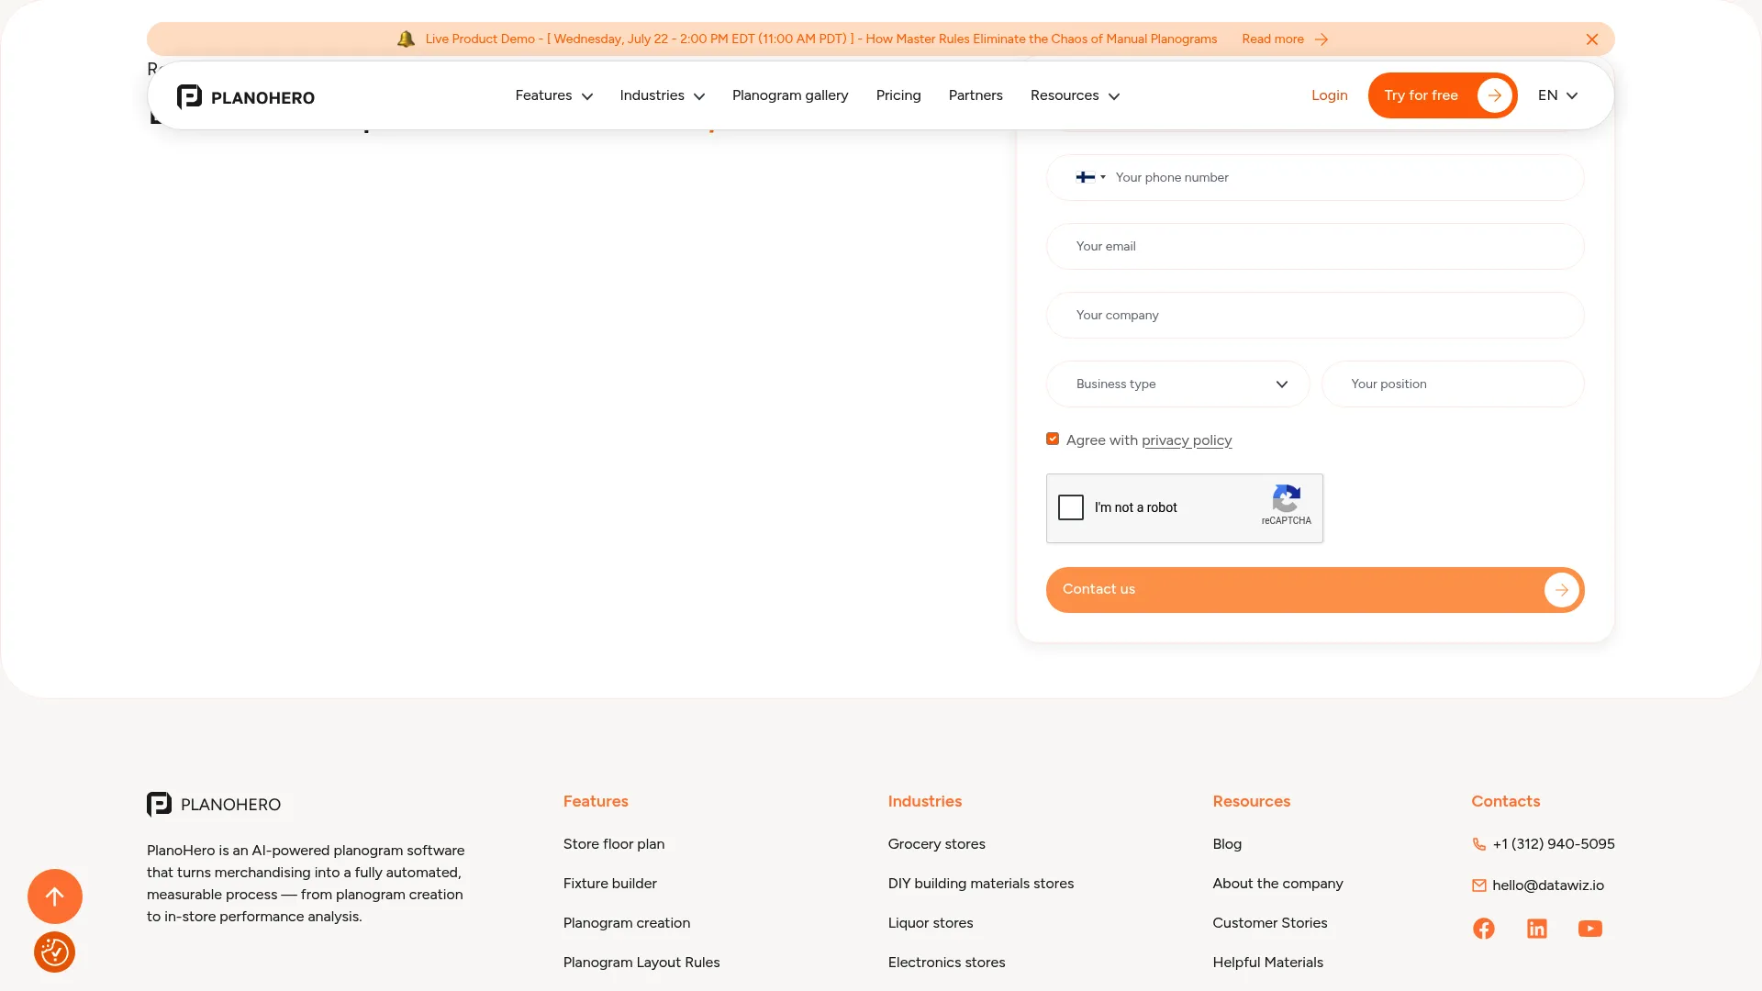1762x991 pixels.
Task: Click the Your position field
Action: click(x=1453, y=384)
